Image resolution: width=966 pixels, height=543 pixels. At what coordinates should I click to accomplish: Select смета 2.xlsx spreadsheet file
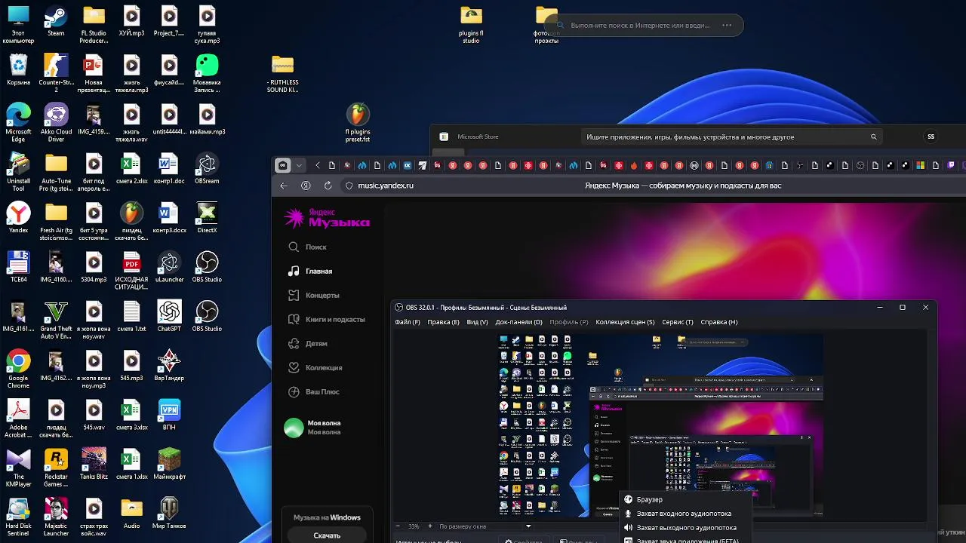coord(131,169)
